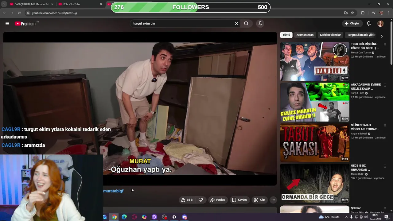Viewport: 393px width, 221px height.
Task: Reload the page with refresh icon
Action: (19, 13)
